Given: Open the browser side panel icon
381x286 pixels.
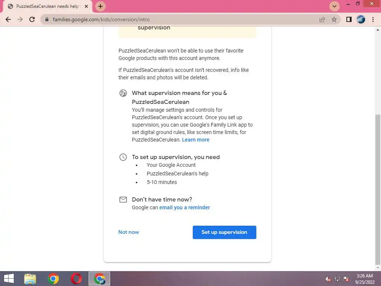Looking at the screenshot, I should click(349, 19).
